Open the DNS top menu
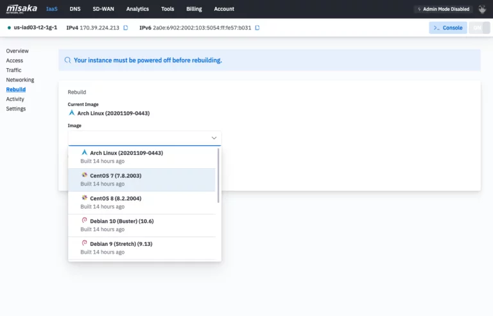 pyautogui.click(x=75, y=9)
